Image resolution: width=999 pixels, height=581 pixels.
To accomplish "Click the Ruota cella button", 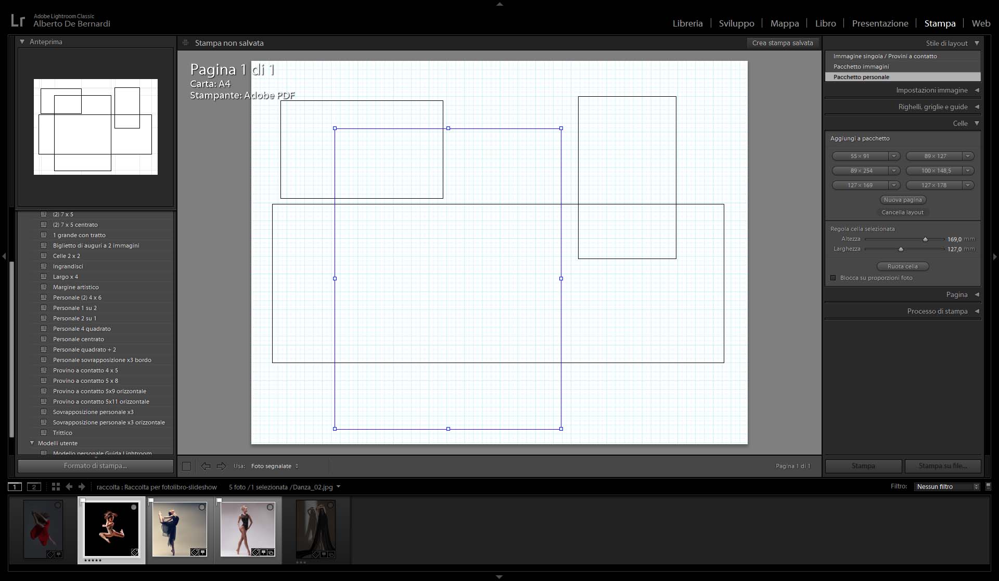I will click(x=902, y=266).
